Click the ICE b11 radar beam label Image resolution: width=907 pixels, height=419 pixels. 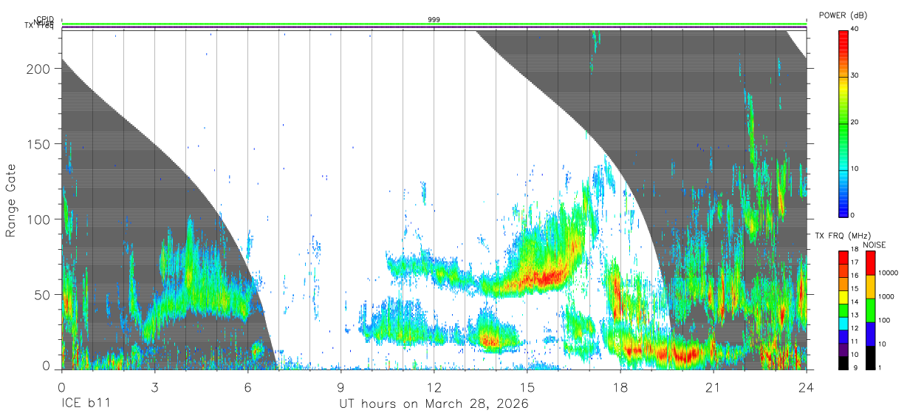click(x=86, y=404)
